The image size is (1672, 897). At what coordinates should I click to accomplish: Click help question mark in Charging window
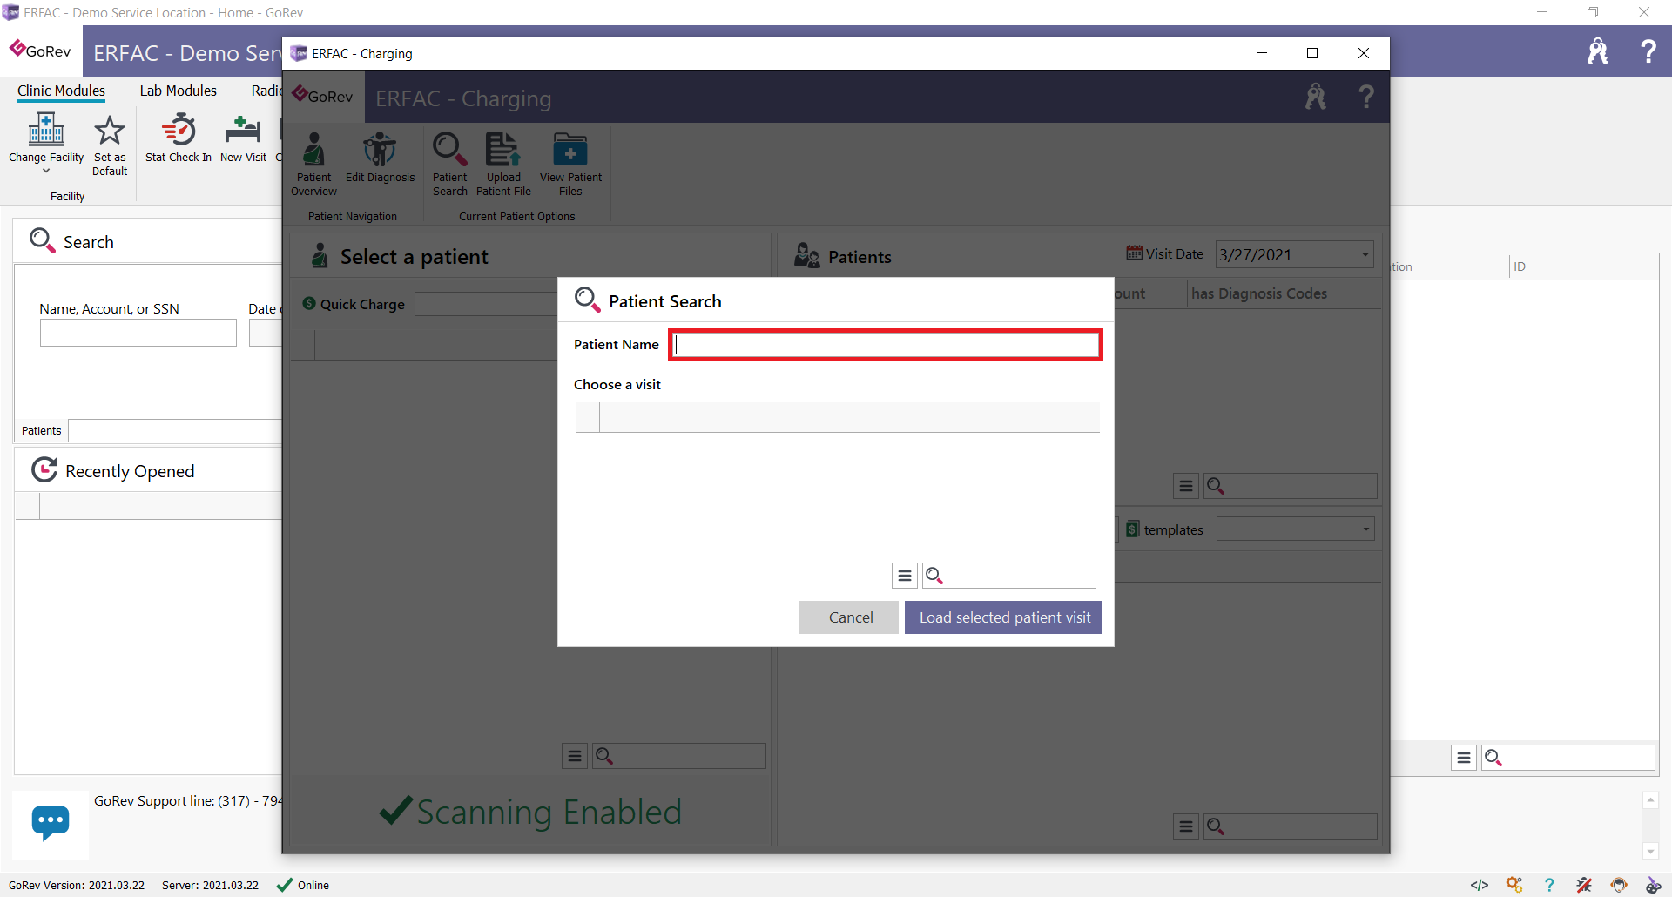pyautogui.click(x=1365, y=97)
